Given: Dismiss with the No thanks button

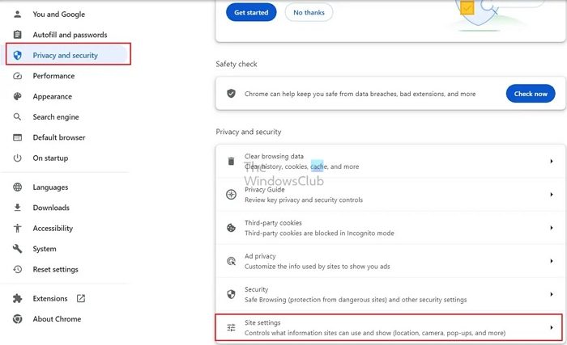Looking at the screenshot, I should coord(309,13).
